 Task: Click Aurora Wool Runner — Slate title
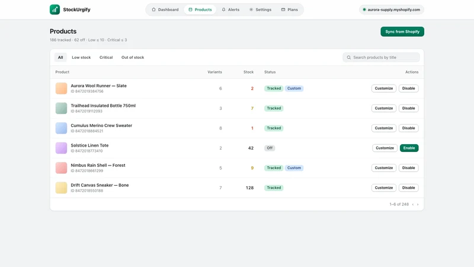(98, 85)
